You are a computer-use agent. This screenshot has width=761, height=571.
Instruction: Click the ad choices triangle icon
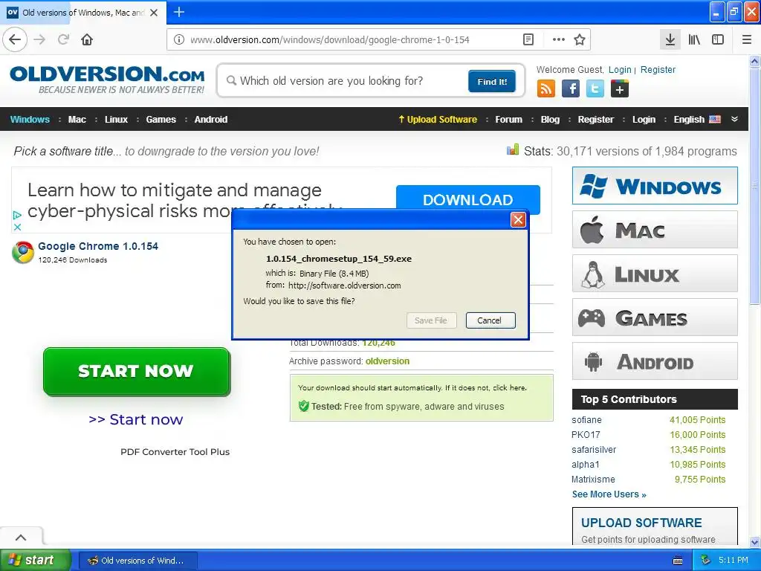[x=17, y=215]
